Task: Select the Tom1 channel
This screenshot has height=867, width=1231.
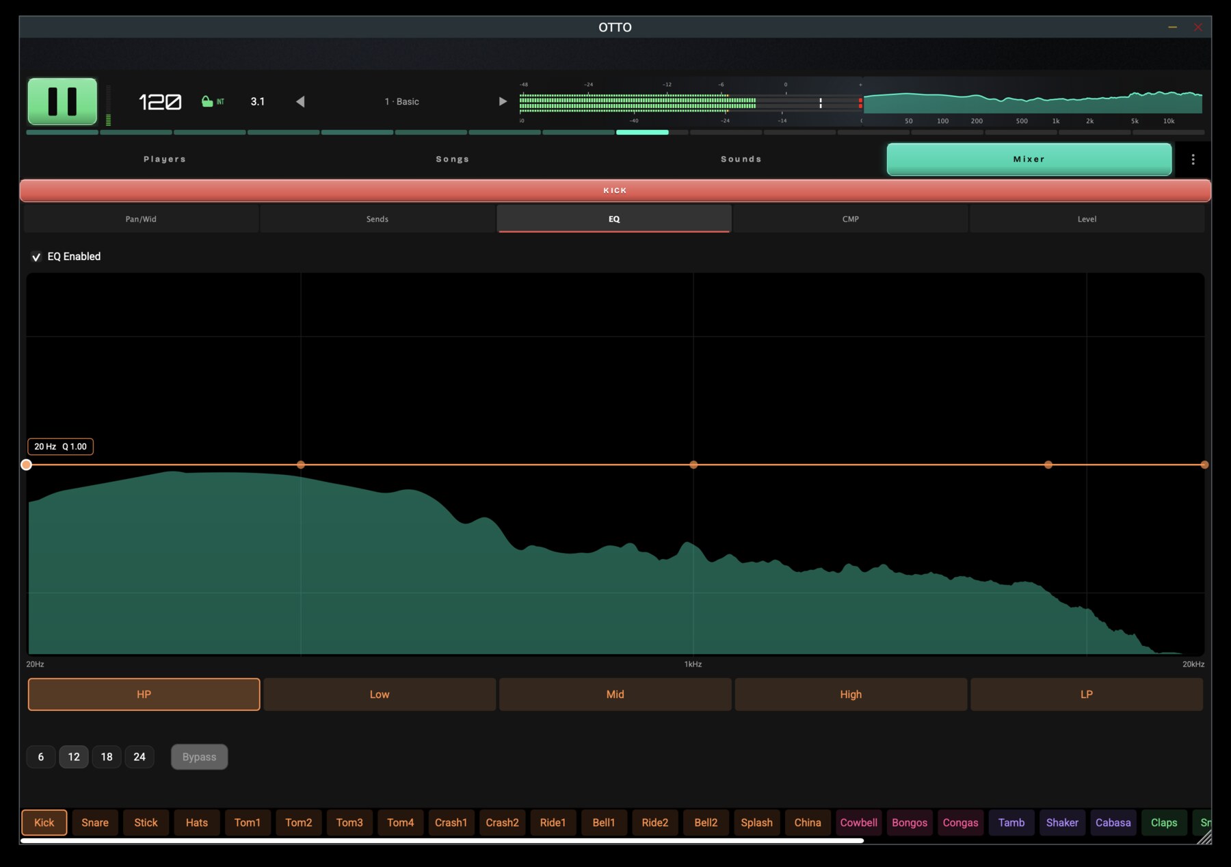Action: coord(248,823)
